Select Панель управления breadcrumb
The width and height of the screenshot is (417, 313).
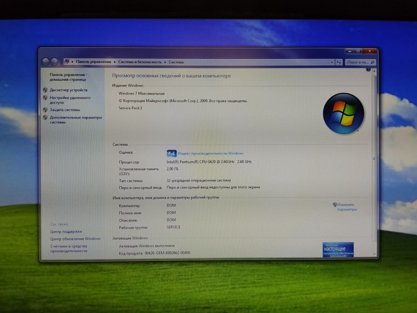(93, 62)
